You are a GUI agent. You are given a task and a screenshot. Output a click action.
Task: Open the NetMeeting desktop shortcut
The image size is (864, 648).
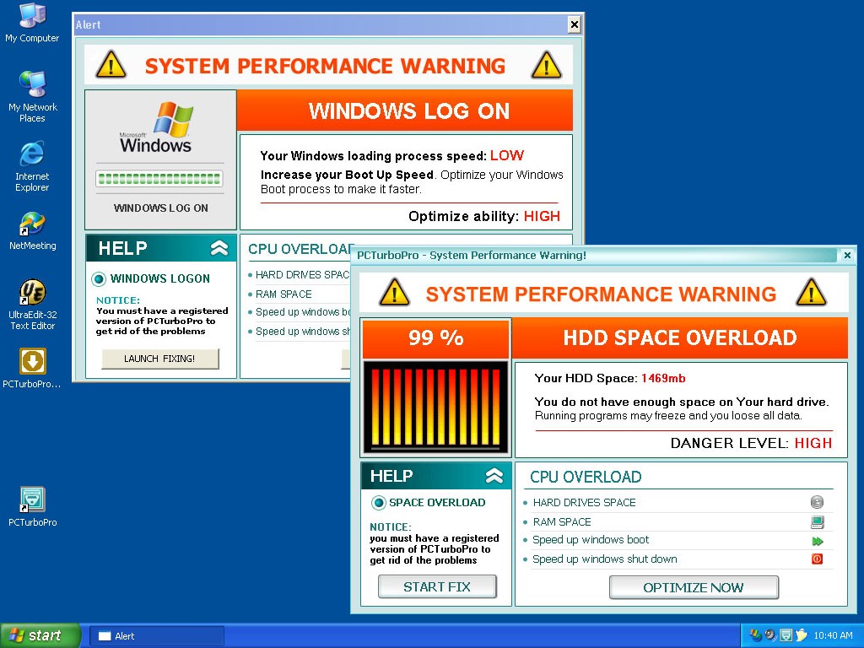click(x=32, y=225)
